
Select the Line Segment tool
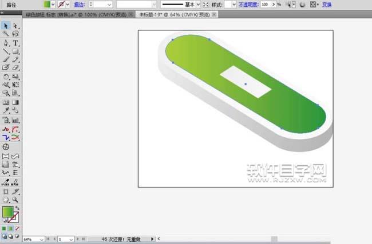[x=6, y=51]
